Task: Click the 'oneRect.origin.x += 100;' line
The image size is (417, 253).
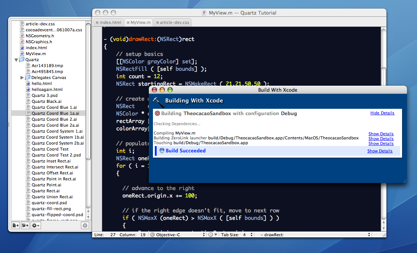Action: (160, 196)
